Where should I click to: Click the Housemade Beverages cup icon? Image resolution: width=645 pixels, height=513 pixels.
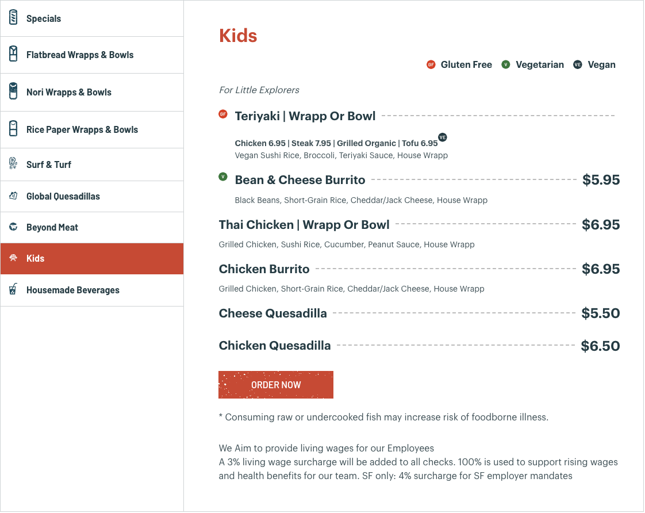[13, 290]
